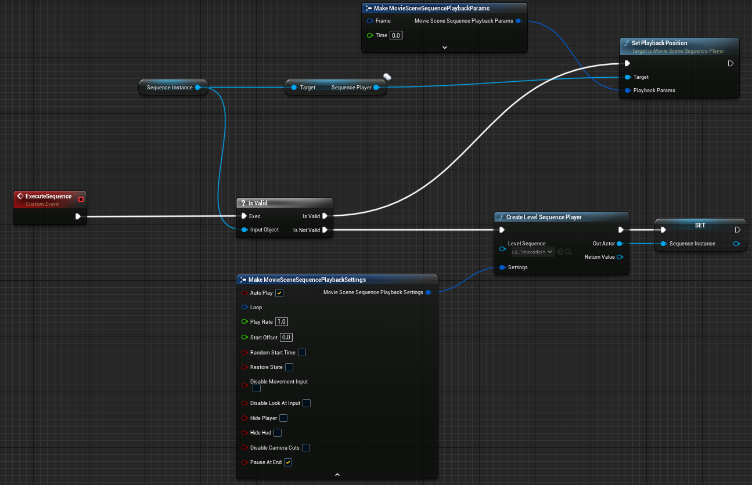The width and height of the screenshot is (752, 485).
Task: Uncheck the Pause At End checkbox
Action: point(288,462)
